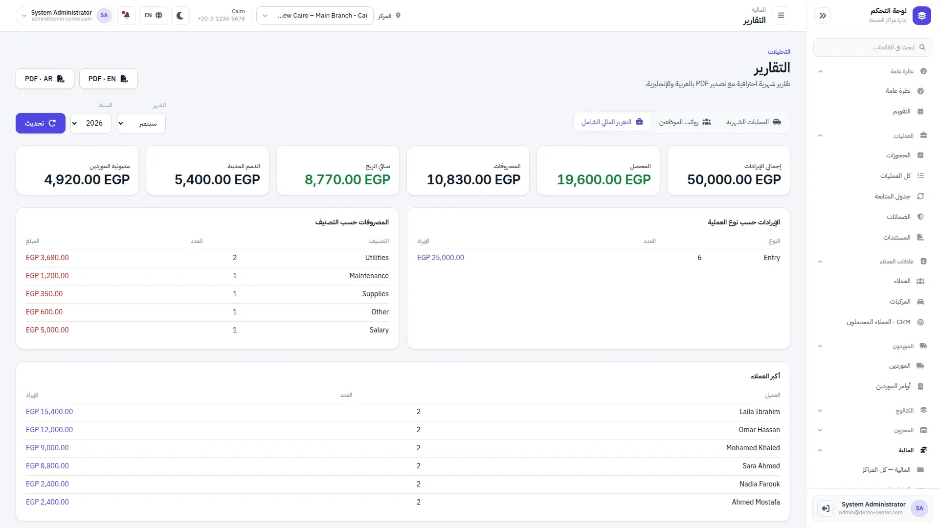
Task: Click the CRM target icon
Action: point(920,322)
